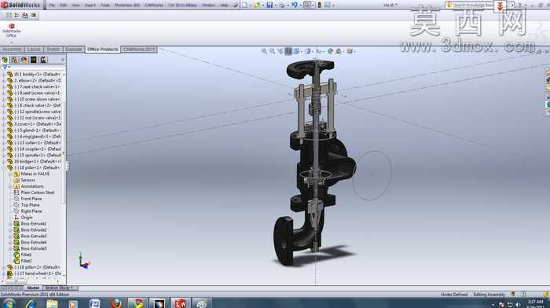Open Firefox from the taskbar
The width and height of the screenshot is (550, 308).
[x=116, y=303]
